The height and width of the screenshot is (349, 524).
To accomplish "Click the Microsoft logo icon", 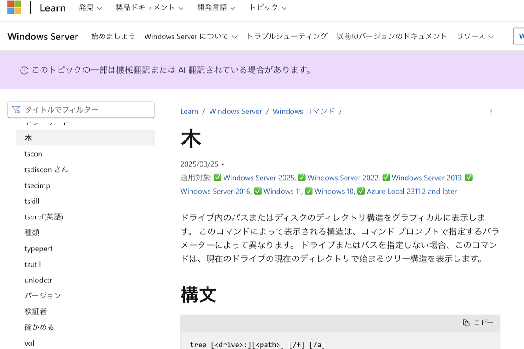I will tap(14, 7).
